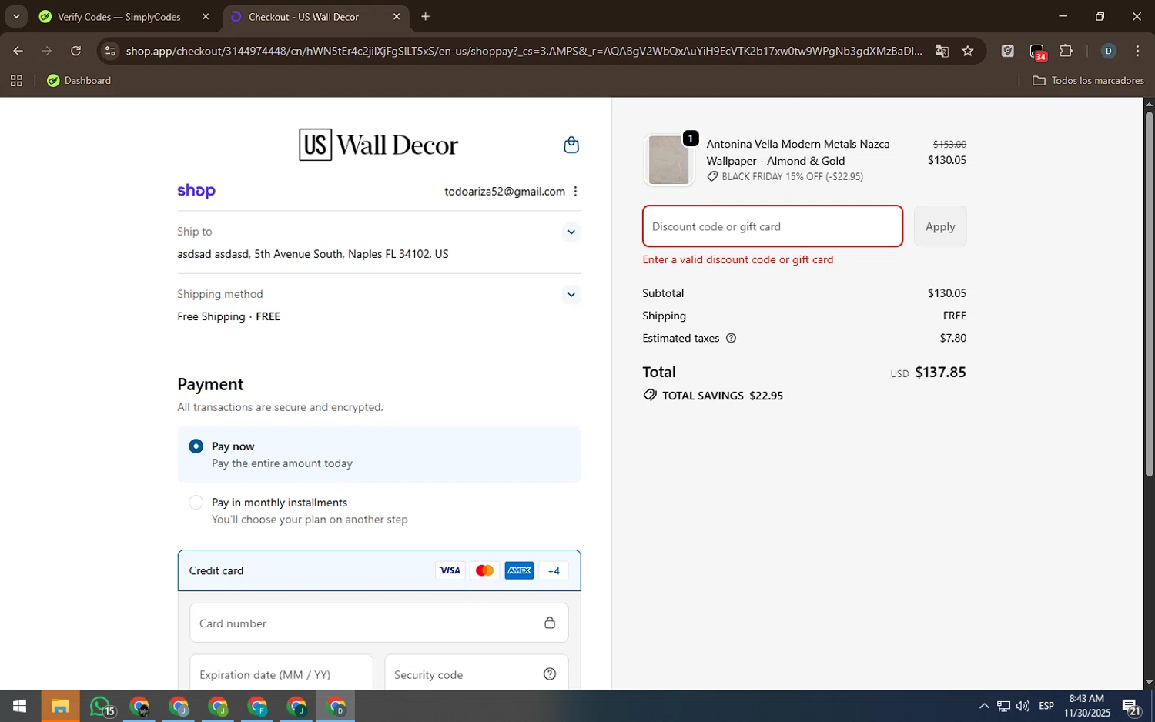The image size is (1155, 722).
Task: Open the wallpaper product thumbnail
Action: click(x=668, y=159)
